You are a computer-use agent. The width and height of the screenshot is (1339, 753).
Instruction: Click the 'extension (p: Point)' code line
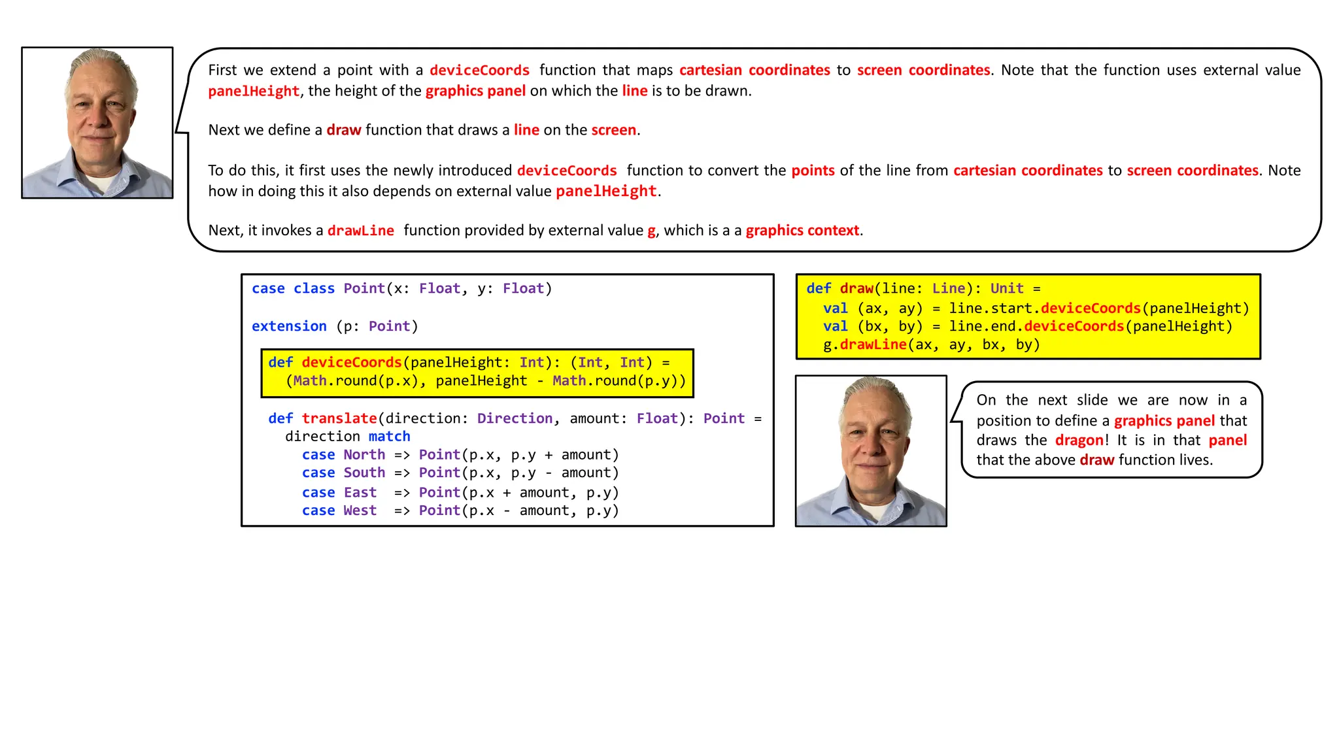click(335, 326)
